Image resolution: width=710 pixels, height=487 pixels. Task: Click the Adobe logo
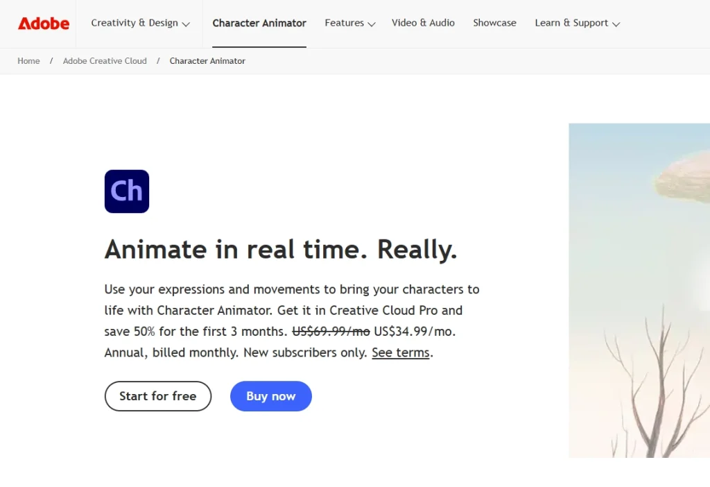[43, 23]
